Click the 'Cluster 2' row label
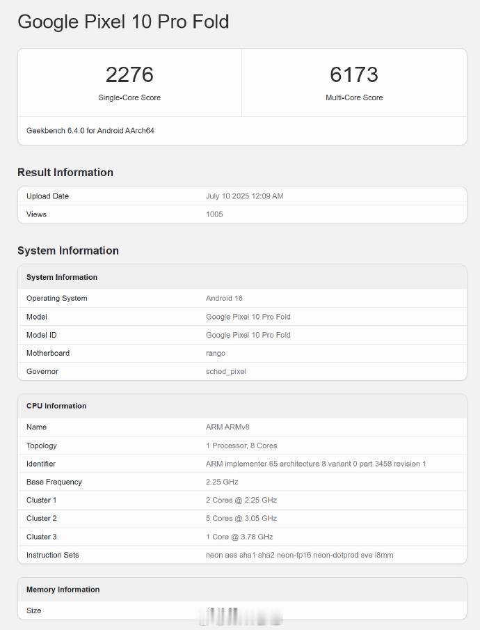The height and width of the screenshot is (630, 480). click(x=41, y=519)
